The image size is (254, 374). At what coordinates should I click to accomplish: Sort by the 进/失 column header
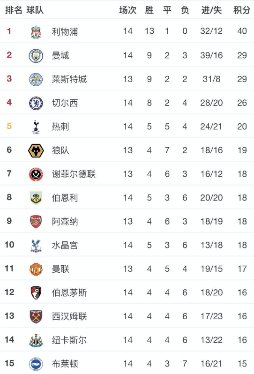211,10
